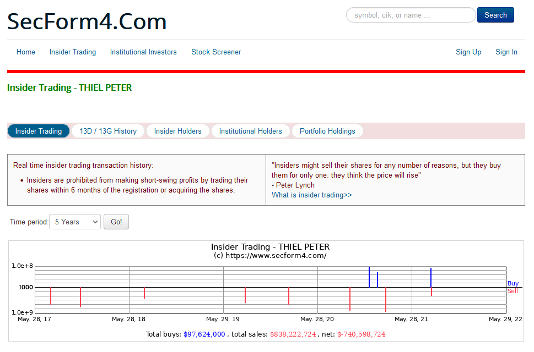Click the tallest blue buy bar before May. 28, 21
Viewport: 534px width, 352px height.
point(369,277)
